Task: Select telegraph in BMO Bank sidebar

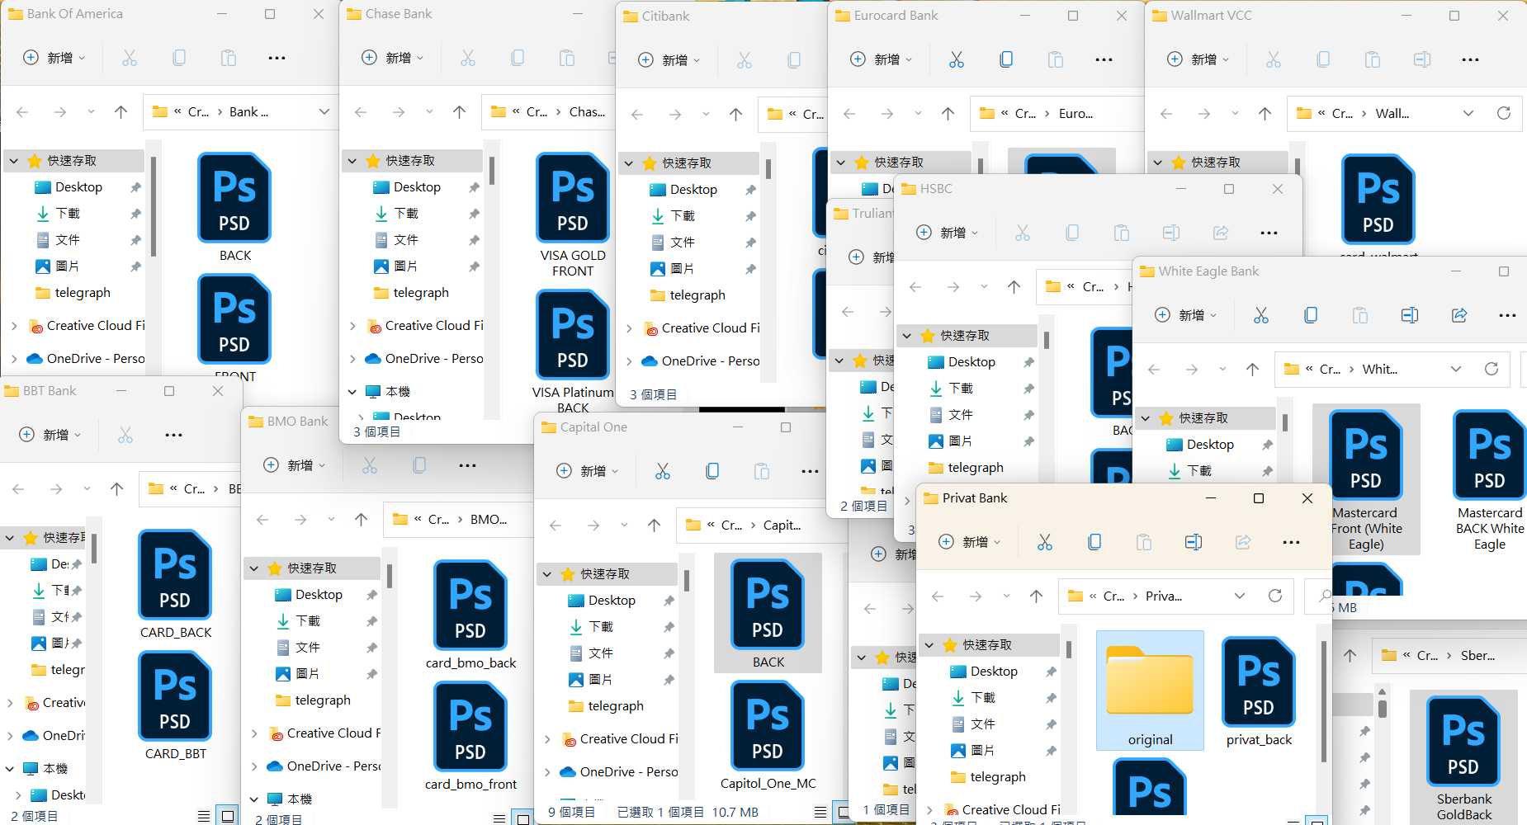Action: [323, 700]
